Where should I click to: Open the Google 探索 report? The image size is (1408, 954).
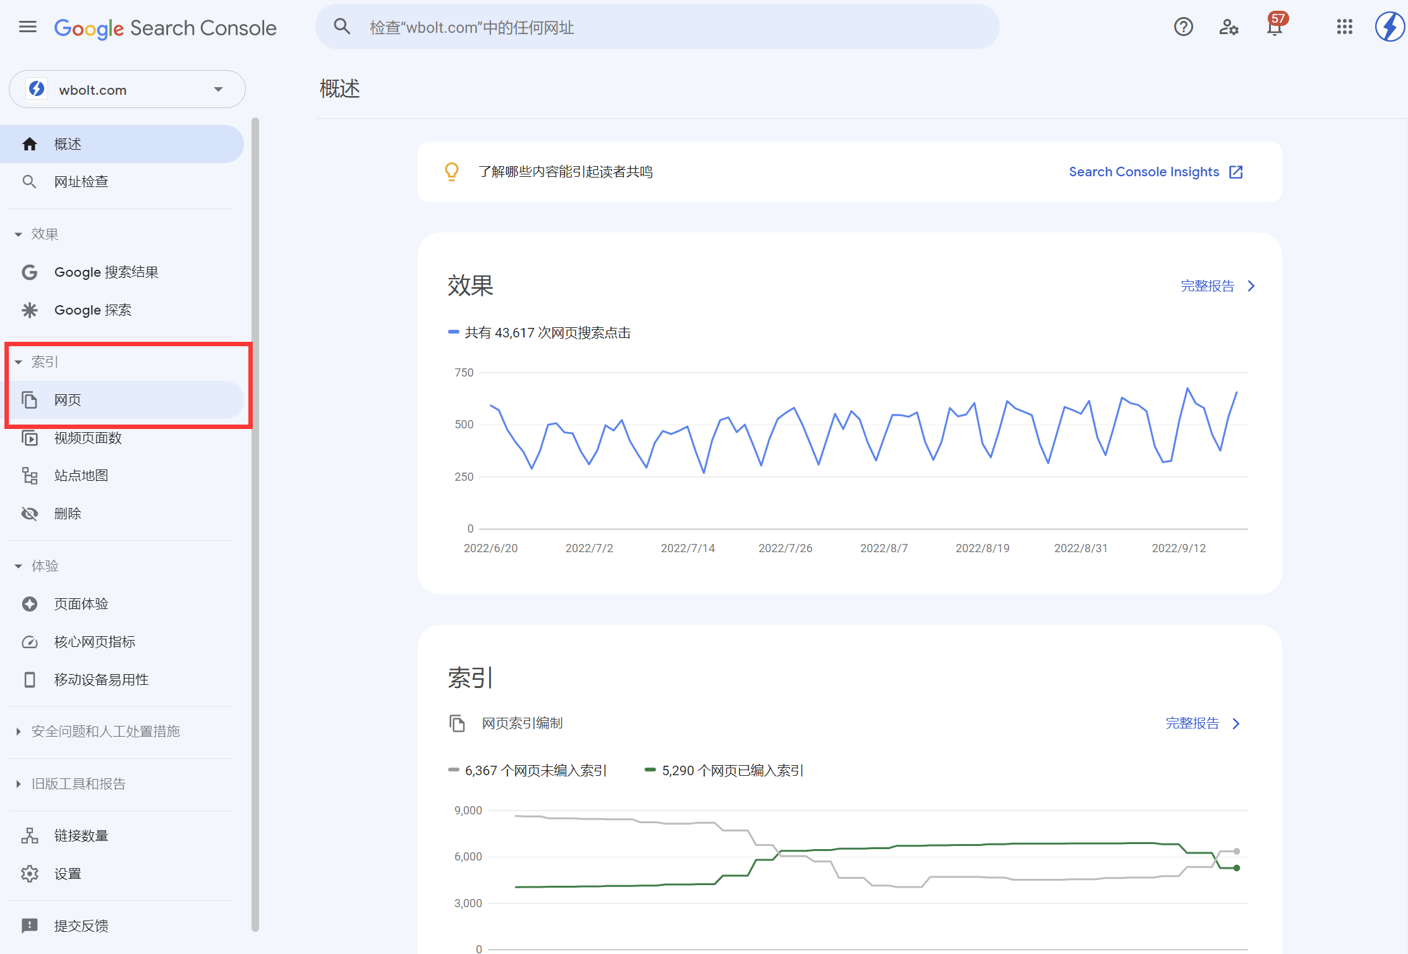[x=92, y=310]
